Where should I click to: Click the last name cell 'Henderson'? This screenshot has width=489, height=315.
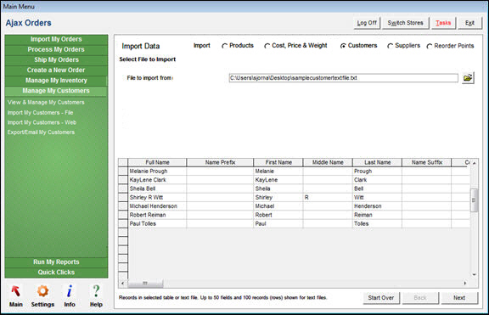[377, 206]
